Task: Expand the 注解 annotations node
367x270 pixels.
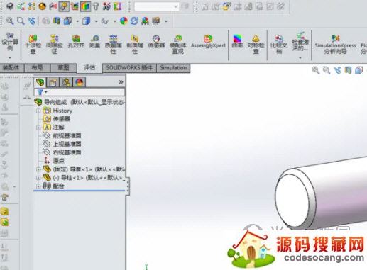Action: (38, 128)
